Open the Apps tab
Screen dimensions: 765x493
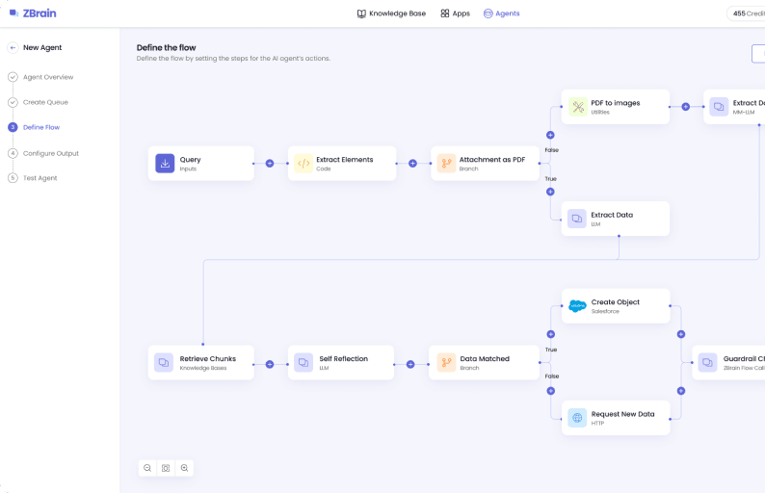[455, 13]
